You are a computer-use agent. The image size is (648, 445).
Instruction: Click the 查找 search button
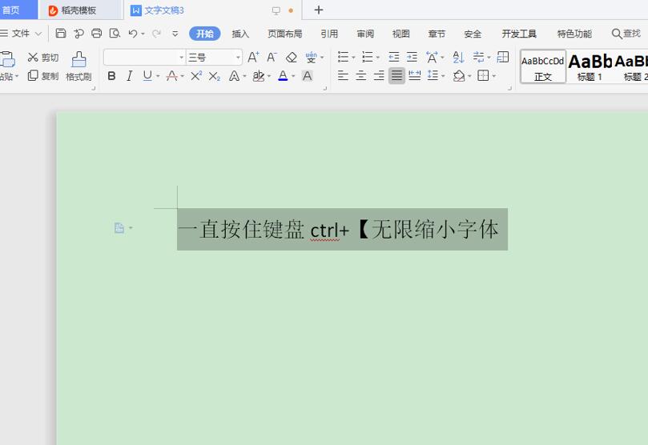click(626, 34)
